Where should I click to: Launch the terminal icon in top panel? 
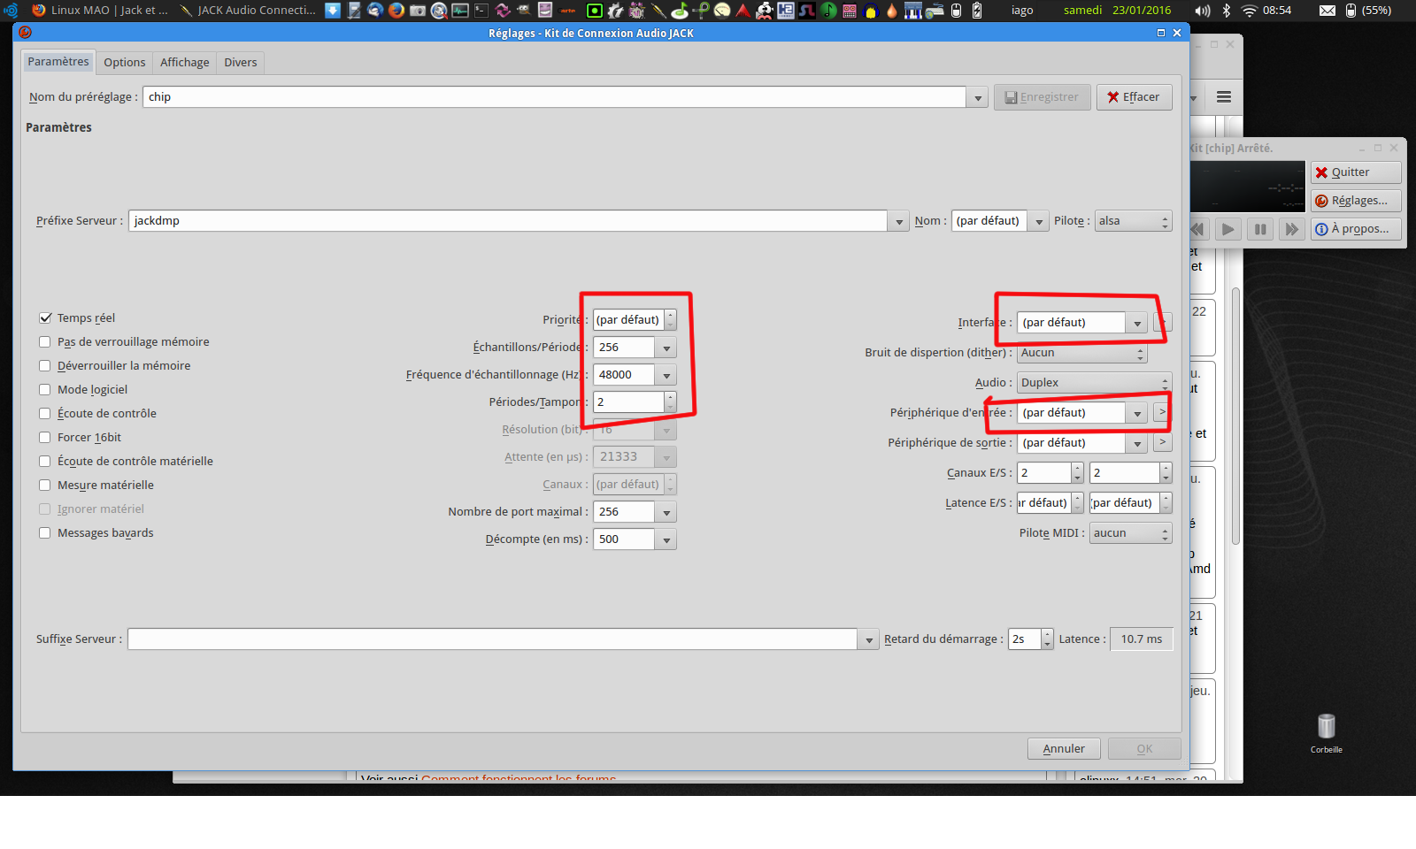(x=481, y=11)
